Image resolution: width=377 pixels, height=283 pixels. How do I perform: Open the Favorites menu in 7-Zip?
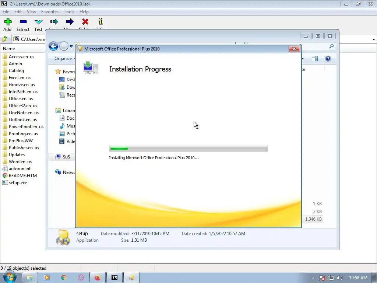click(x=50, y=11)
